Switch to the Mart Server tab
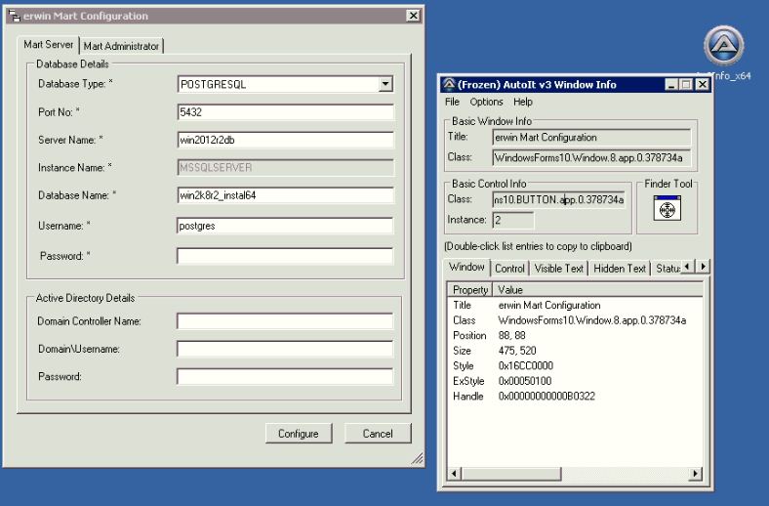The width and height of the screenshot is (769, 506). tap(48, 45)
